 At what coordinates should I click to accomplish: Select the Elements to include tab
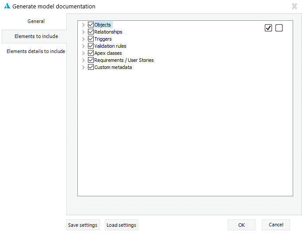pyautogui.click(x=36, y=36)
